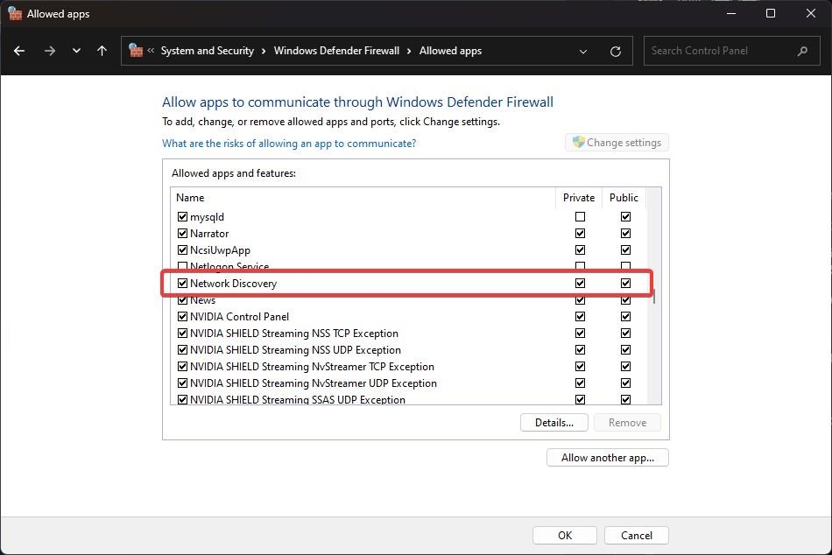The height and width of the screenshot is (555, 832).
Task: Click the firewall icon in address bar
Action: (x=136, y=51)
